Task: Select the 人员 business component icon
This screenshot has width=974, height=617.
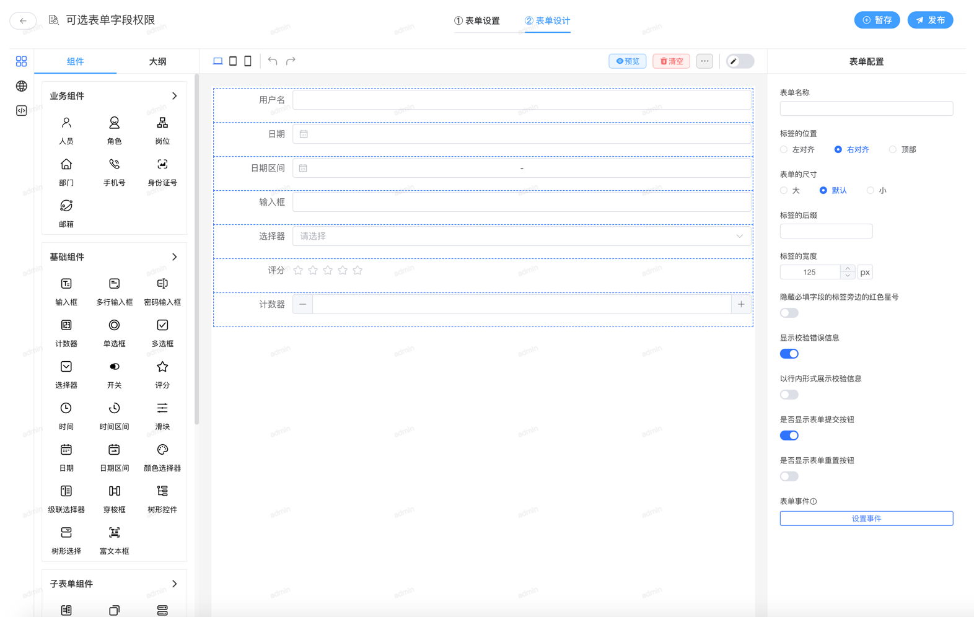Action: click(66, 123)
